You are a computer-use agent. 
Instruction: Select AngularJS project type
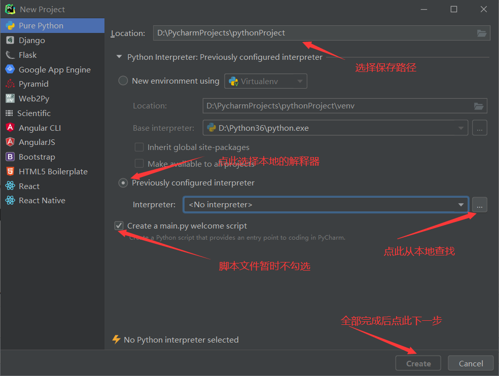[x=53, y=142]
